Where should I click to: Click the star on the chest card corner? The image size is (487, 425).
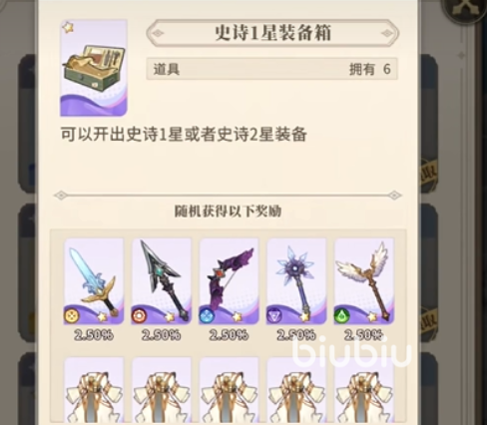pyautogui.click(x=68, y=28)
